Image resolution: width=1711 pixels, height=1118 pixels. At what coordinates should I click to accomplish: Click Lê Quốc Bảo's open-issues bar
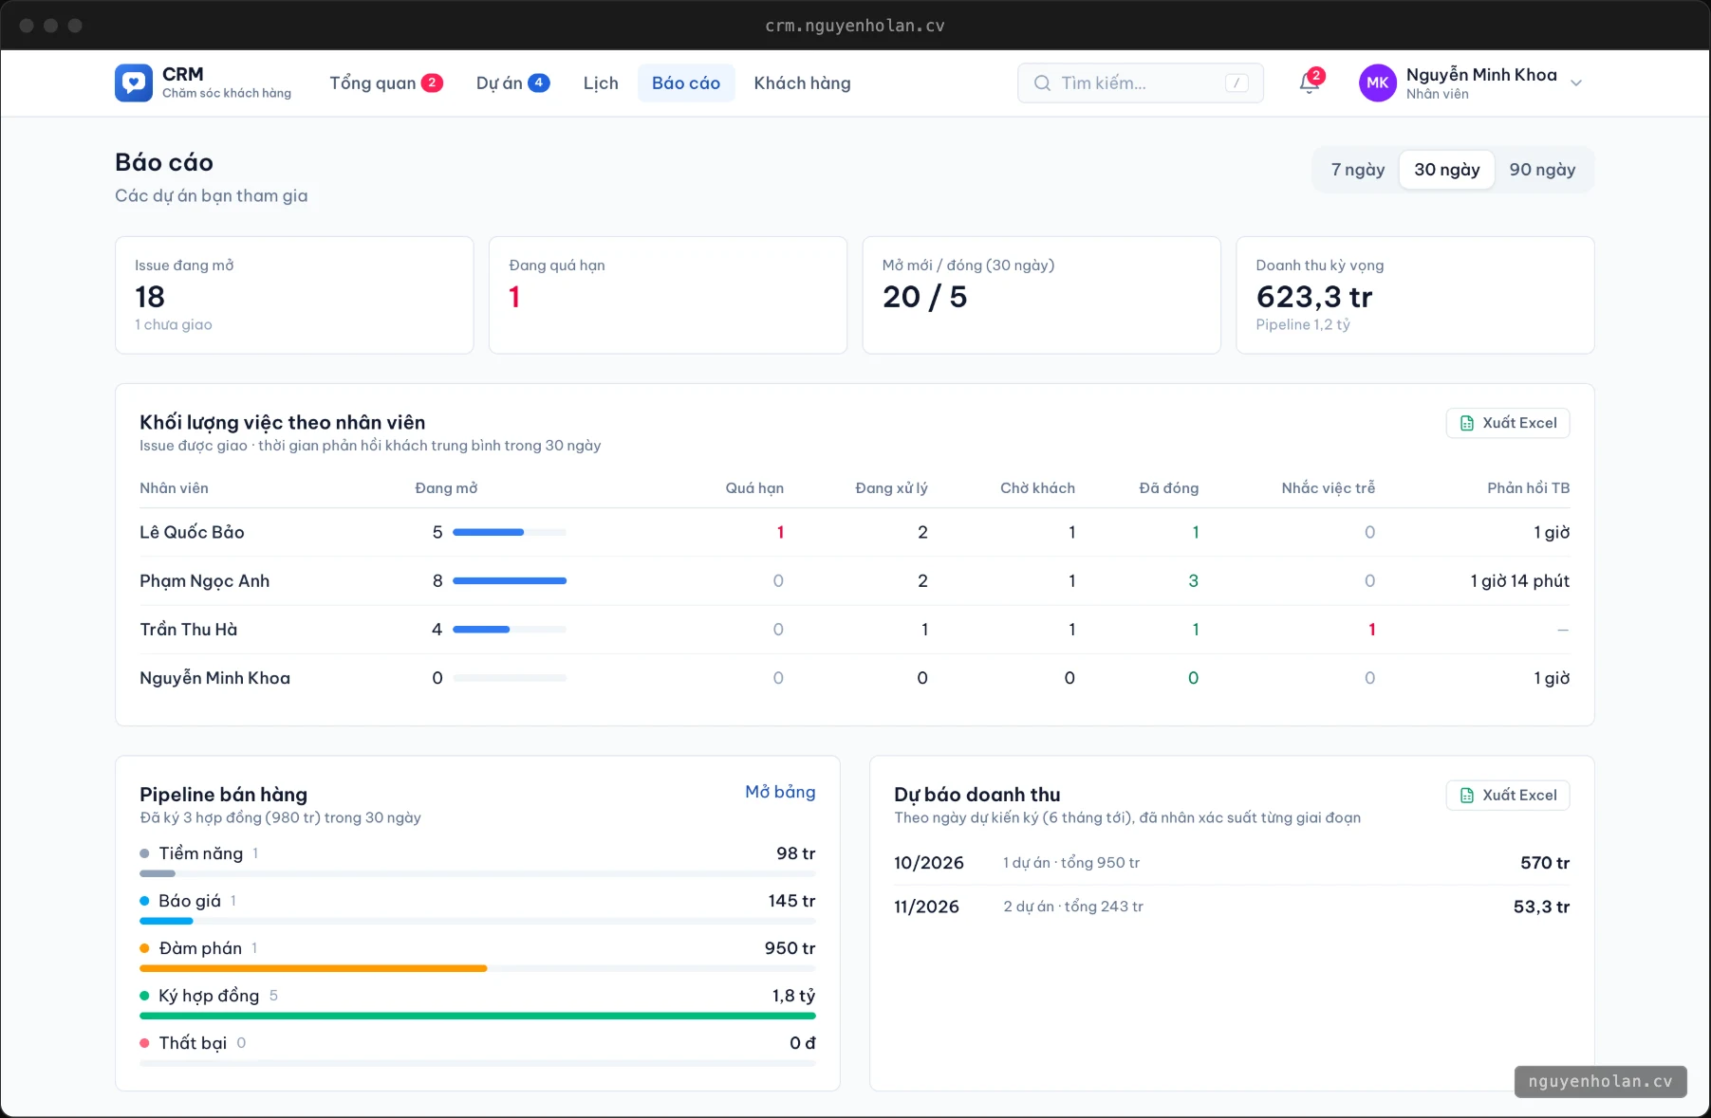(x=510, y=533)
